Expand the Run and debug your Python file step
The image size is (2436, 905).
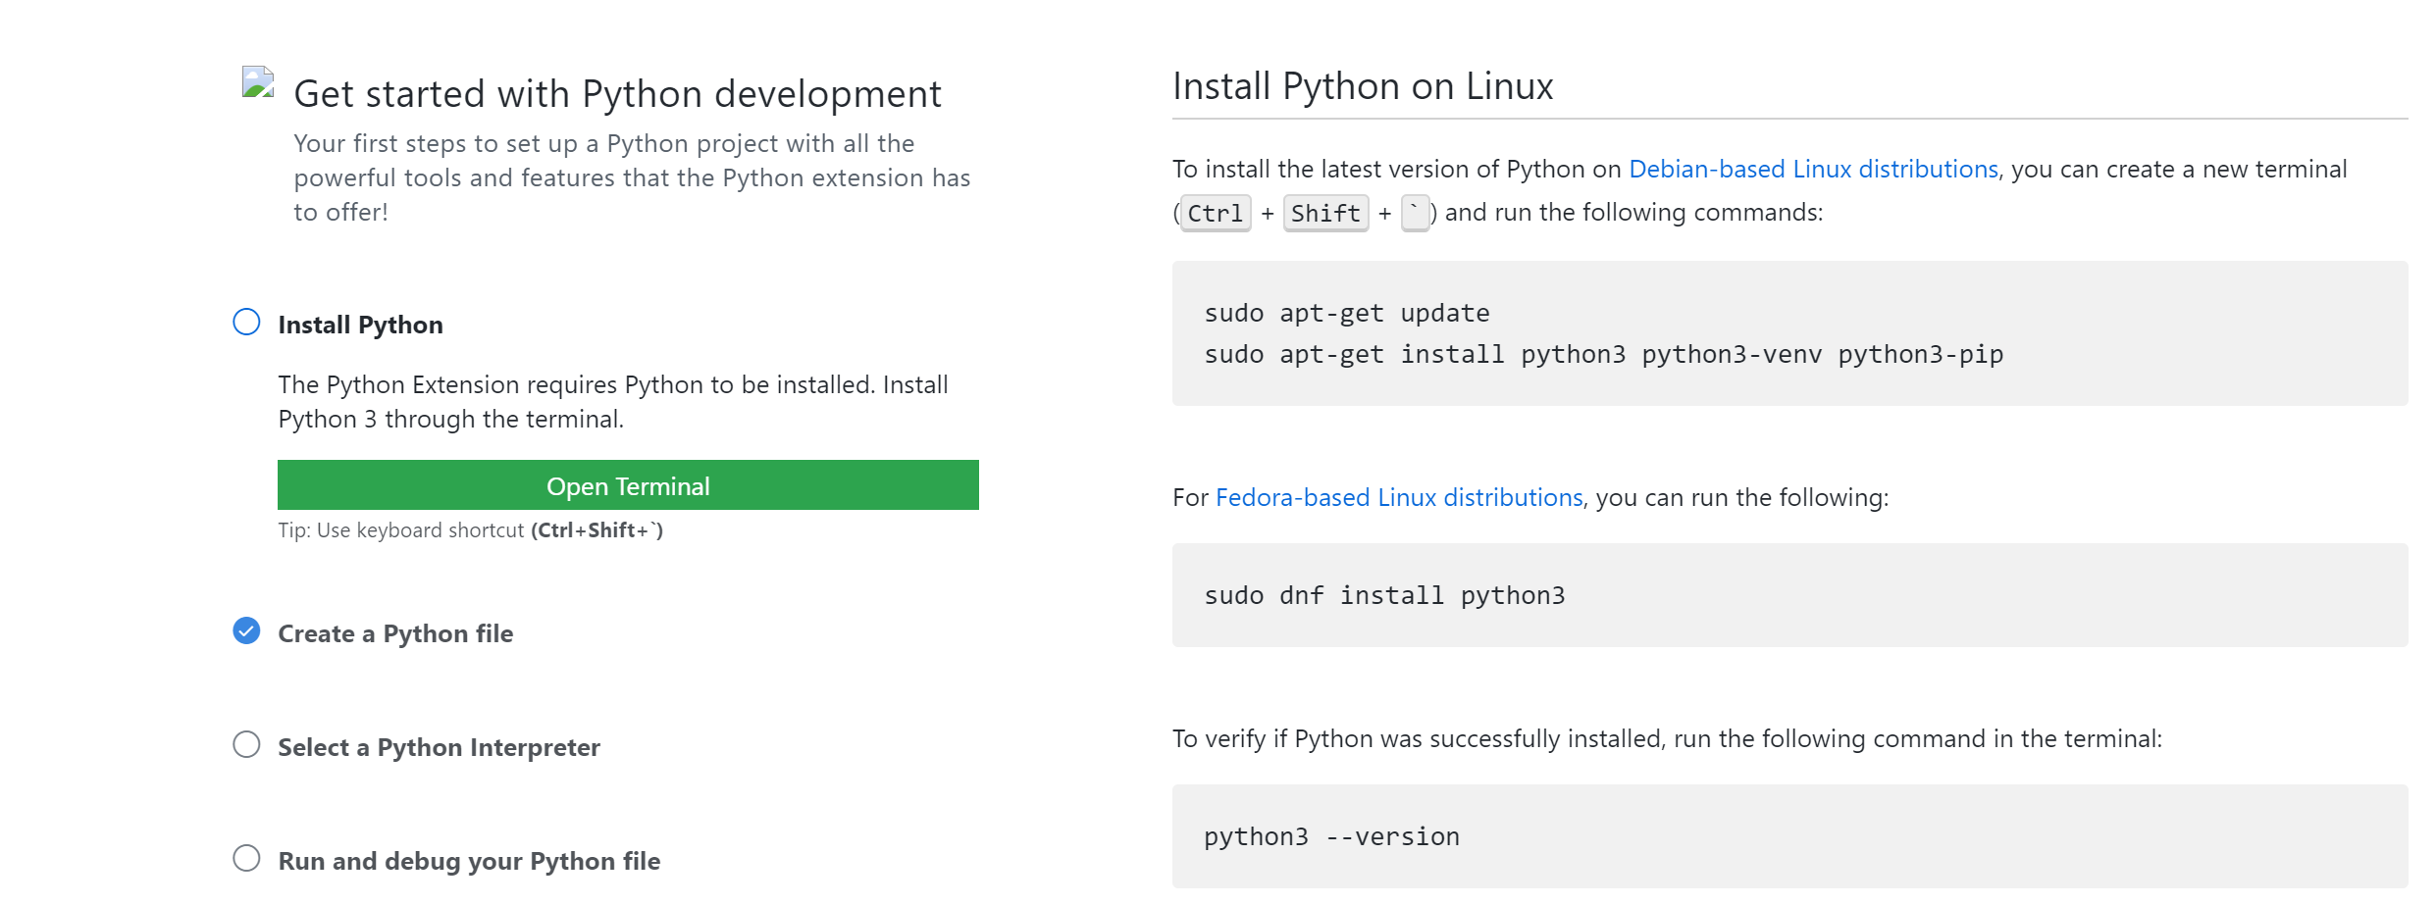click(469, 860)
